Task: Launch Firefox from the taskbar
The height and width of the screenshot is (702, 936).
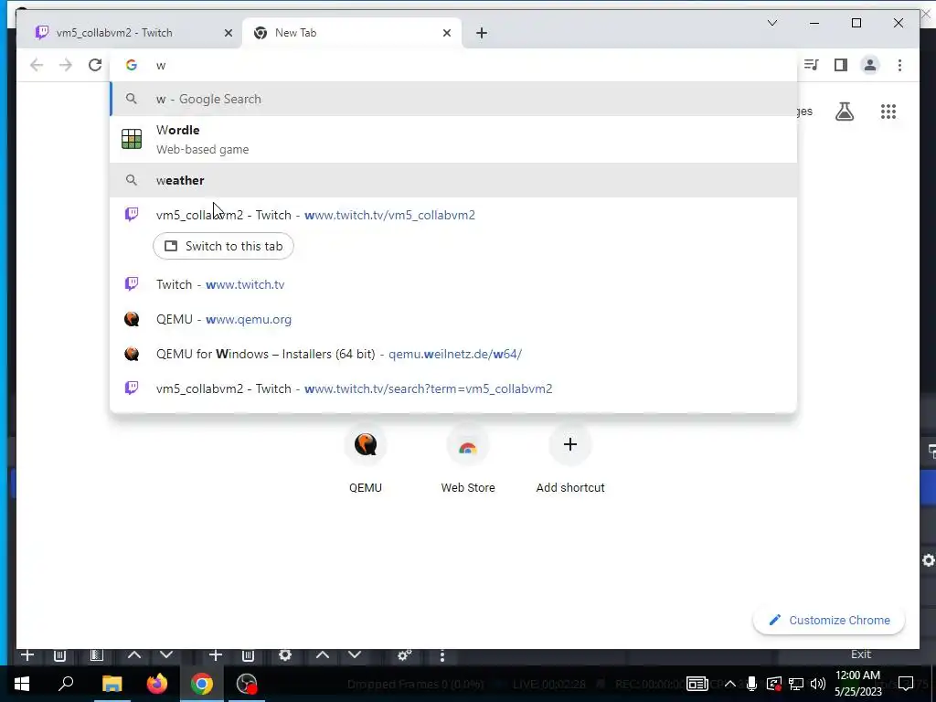Action: pos(157,684)
